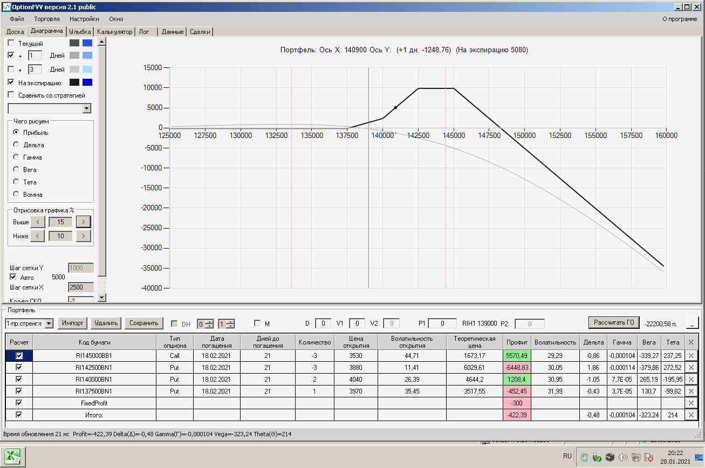The image size is (705, 468).
Task: Enable the Текущий curve checkbox
Action: tap(11, 43)
